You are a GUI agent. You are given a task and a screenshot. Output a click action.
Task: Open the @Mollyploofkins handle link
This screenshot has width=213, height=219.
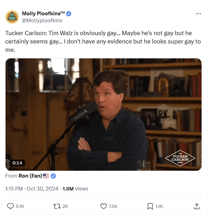coord(42,21)
